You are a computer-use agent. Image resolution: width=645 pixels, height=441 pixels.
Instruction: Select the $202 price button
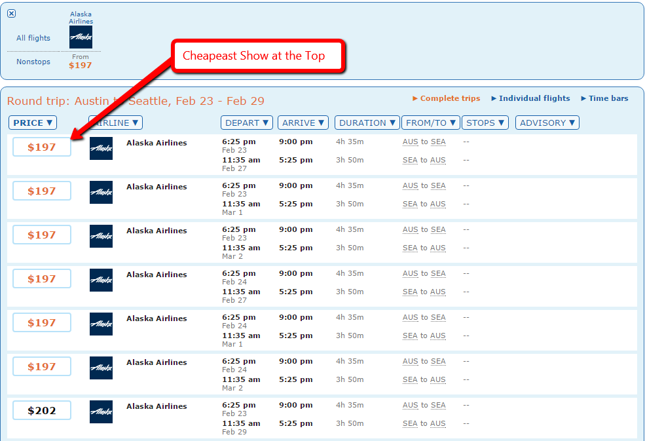click(42, 411)
